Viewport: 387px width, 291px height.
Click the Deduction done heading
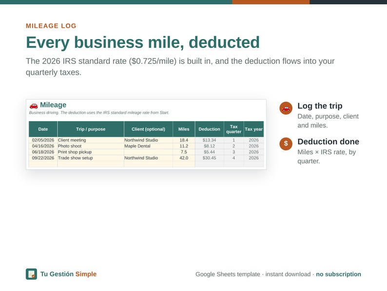coord(328,142)
